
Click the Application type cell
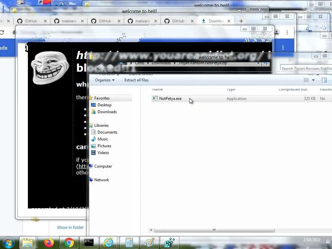coord(236,99)
